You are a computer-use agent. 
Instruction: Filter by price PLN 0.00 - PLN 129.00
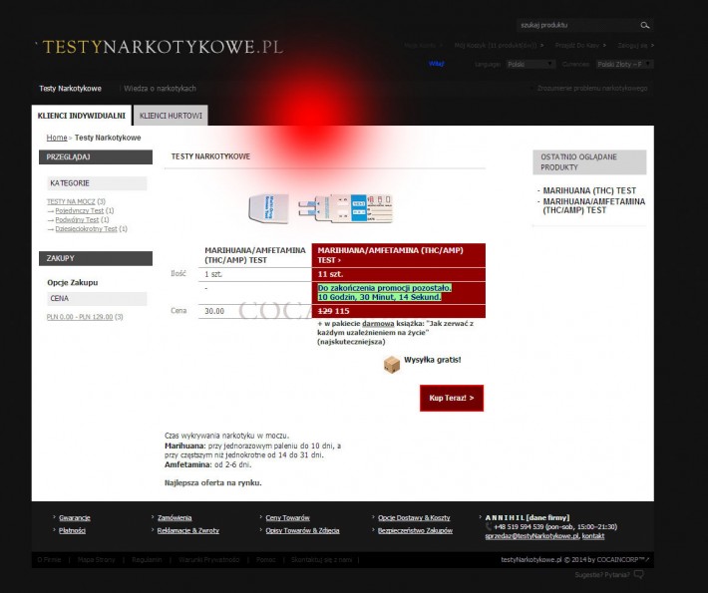coord(81,316)
